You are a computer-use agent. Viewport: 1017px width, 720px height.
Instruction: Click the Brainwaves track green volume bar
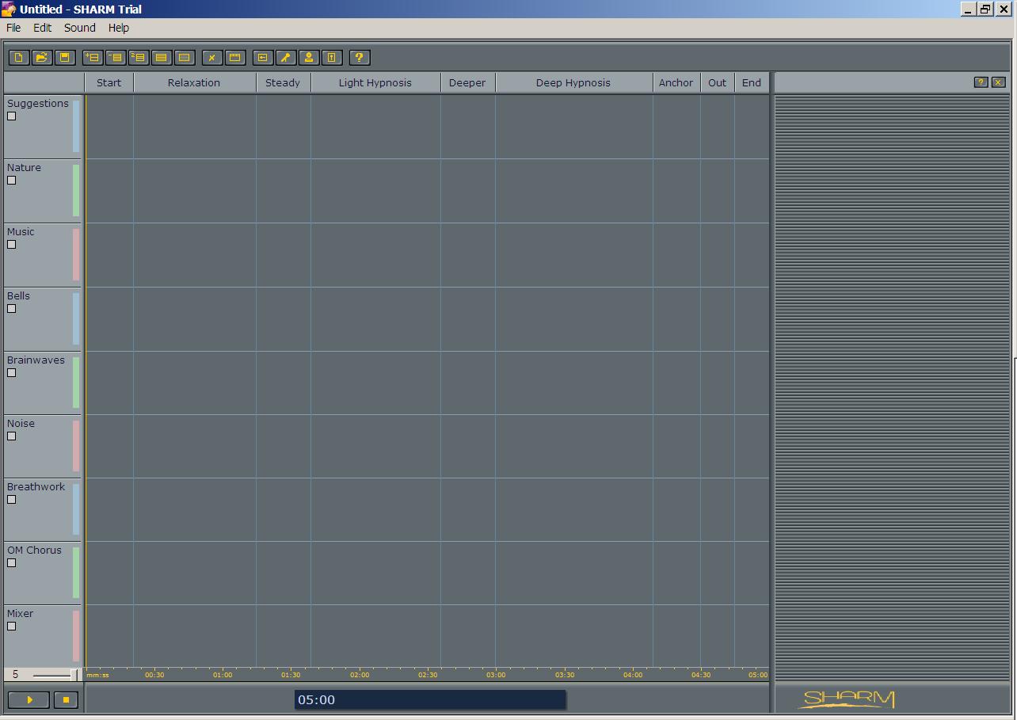[x=76, y=383]
